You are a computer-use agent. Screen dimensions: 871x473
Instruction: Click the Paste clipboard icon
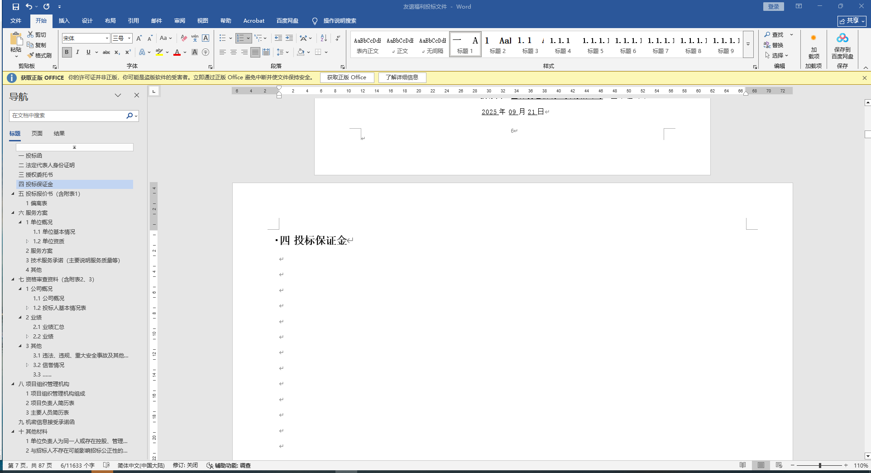point(16,39)
